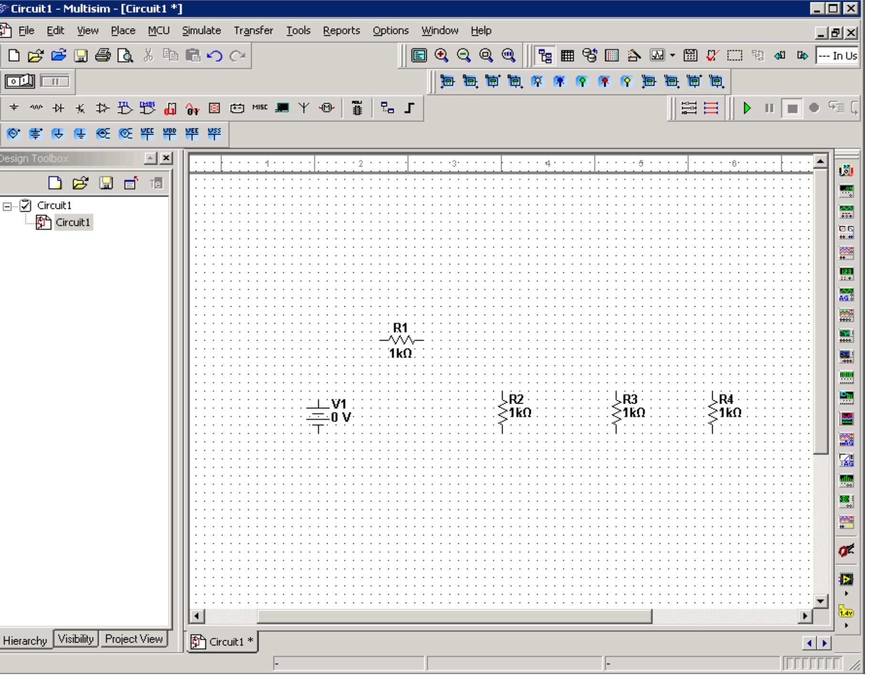Open Print Preview
Image resolution: width=874 pixels, height=676 pixels.
(x=125, y=56)
